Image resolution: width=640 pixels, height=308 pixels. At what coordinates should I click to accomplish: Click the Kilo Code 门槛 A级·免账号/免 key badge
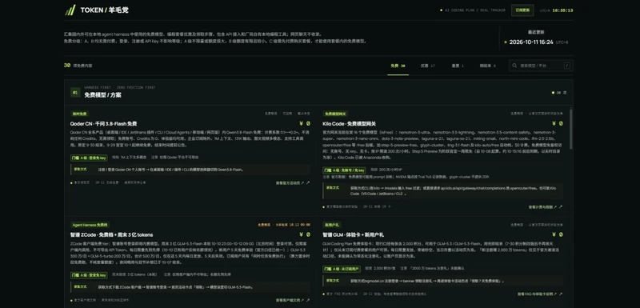pyautogui.click(x=344, y=170)
